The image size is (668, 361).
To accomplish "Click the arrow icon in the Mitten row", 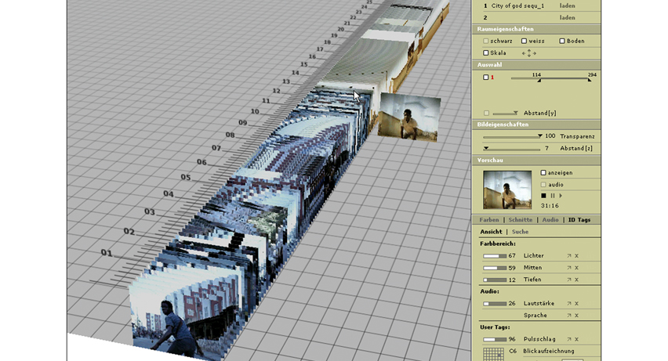I will pyautogui.click(x=568, y=268).
